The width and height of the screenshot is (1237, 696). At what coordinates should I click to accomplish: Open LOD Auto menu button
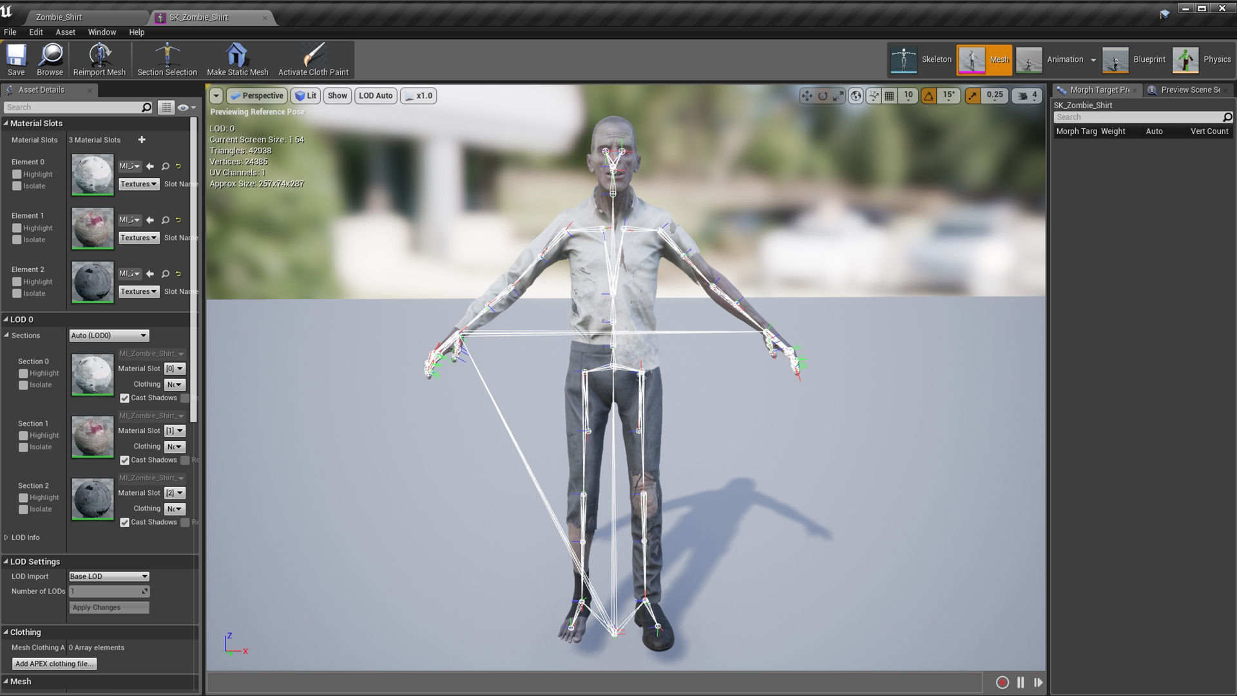point(376,96)
